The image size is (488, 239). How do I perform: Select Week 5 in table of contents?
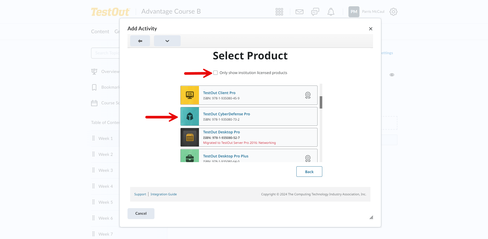pos(106,202)
